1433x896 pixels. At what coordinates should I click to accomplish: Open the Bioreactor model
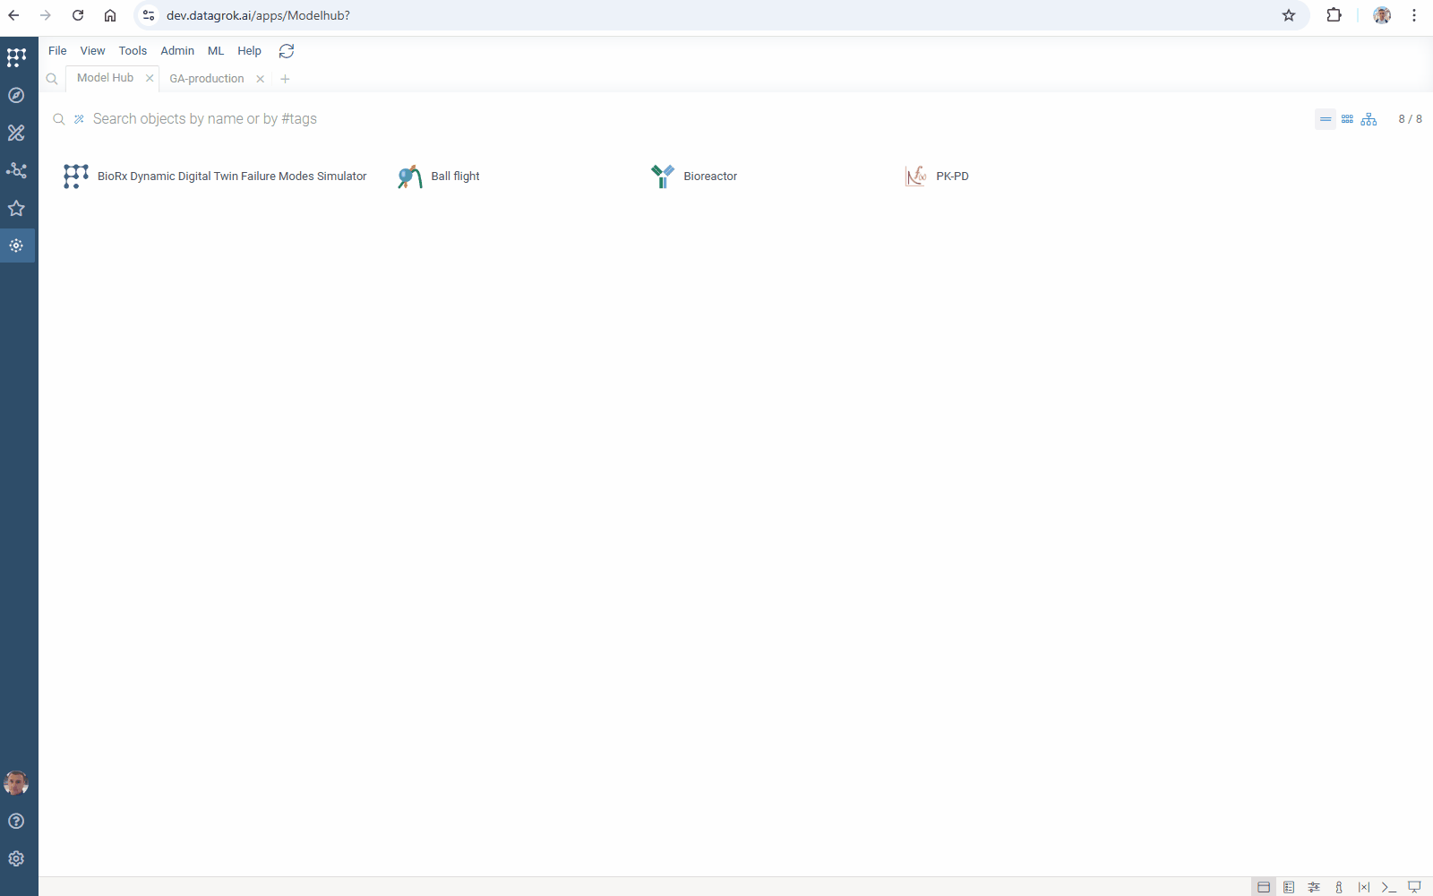pos(709,177)
